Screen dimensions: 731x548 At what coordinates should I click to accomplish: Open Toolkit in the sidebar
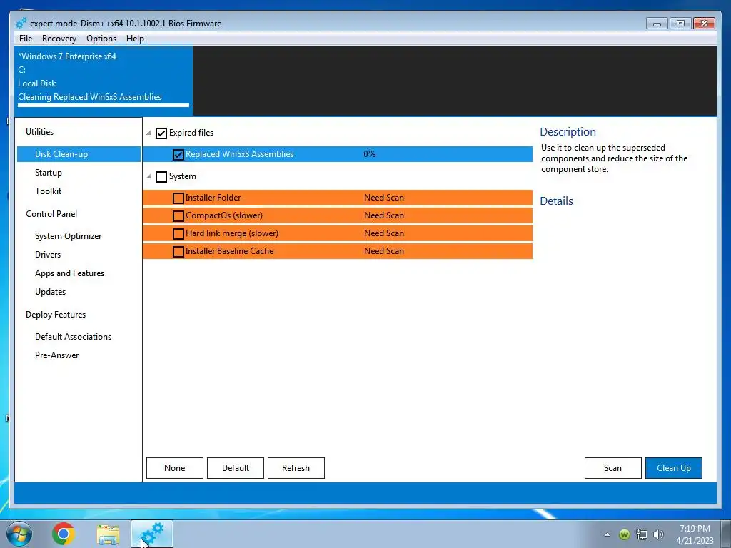pyautogui.click(x=48, y=191)
